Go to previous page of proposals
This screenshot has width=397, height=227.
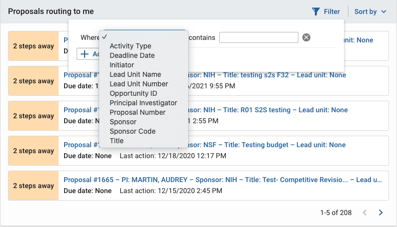click(364, 213)
